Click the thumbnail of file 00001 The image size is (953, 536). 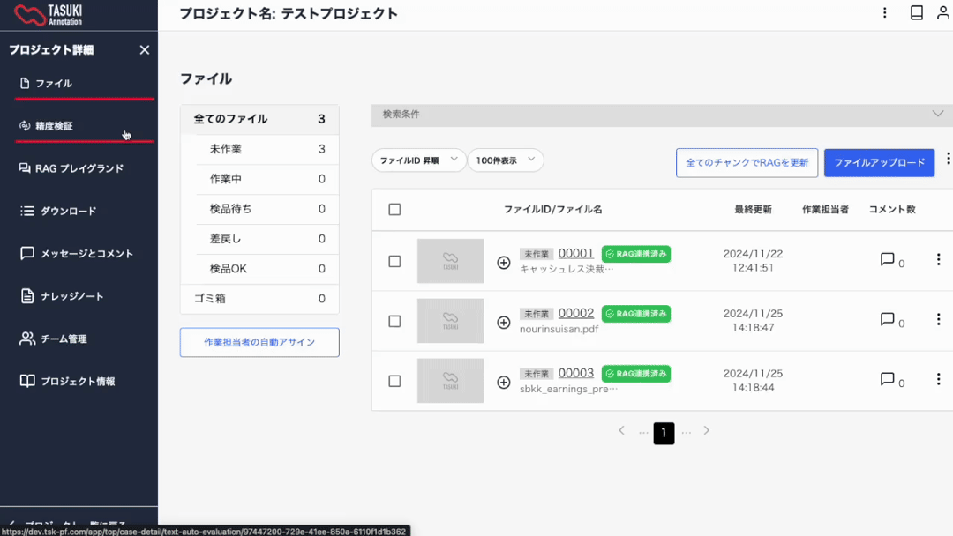point(450,261)
